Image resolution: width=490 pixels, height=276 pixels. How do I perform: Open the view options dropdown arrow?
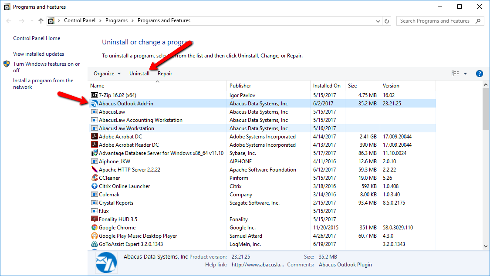pos(465,74)
